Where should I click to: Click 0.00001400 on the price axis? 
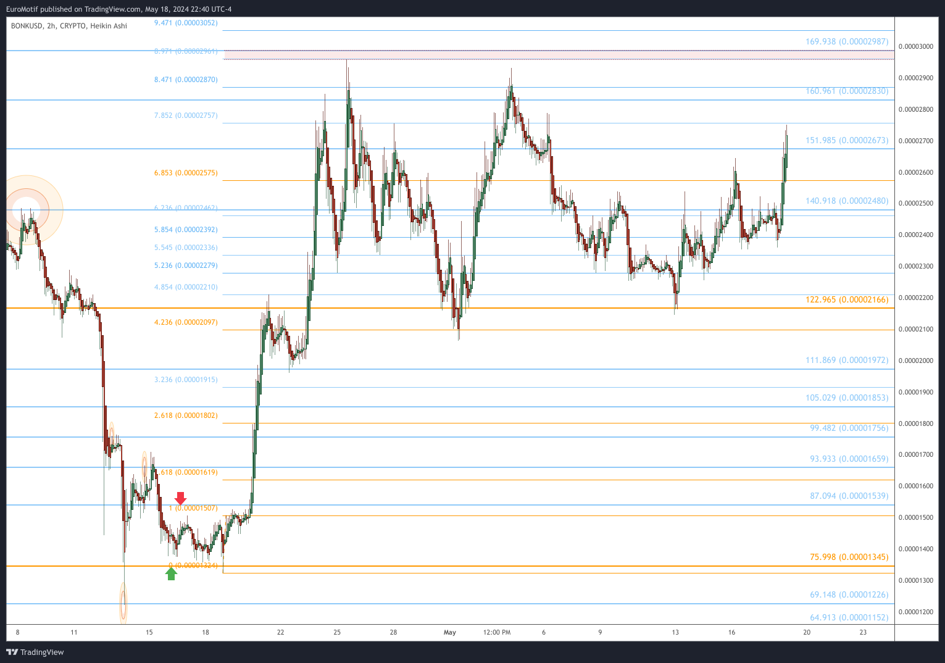[x=916, y=549]
